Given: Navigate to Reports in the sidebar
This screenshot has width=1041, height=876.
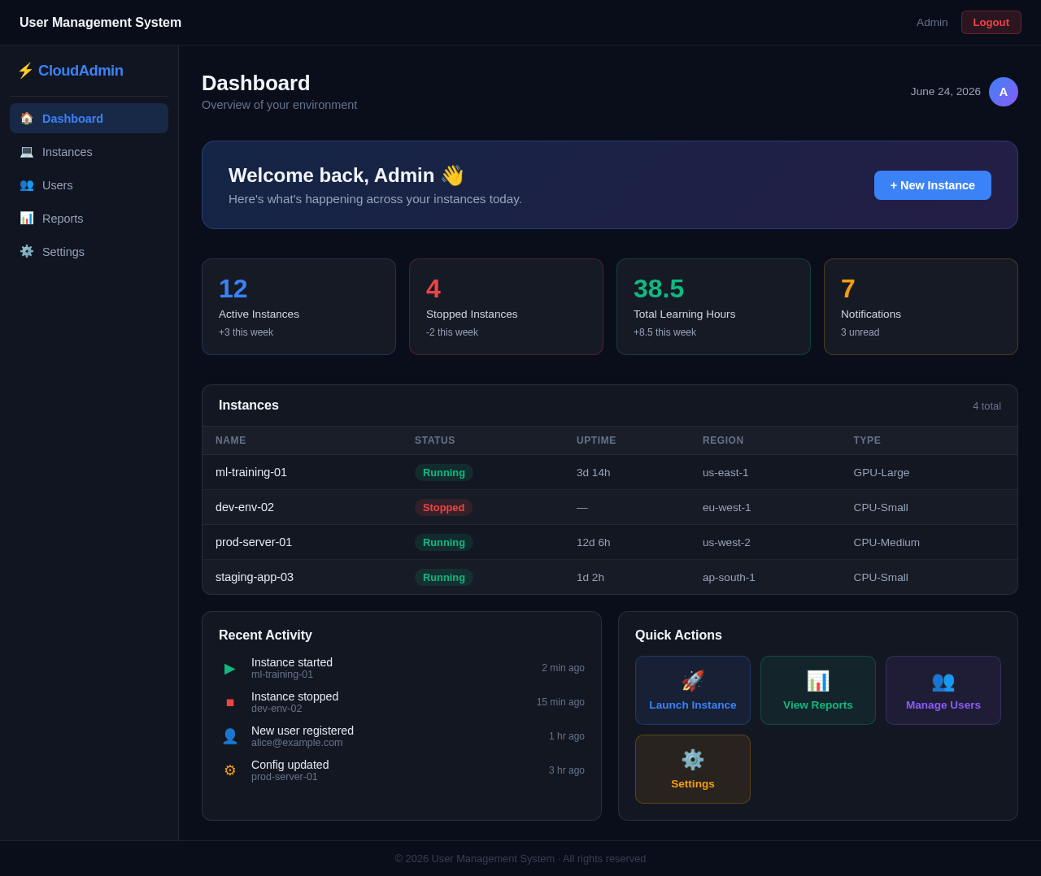Looking at the screenshot, I should [x=89, y=219].
